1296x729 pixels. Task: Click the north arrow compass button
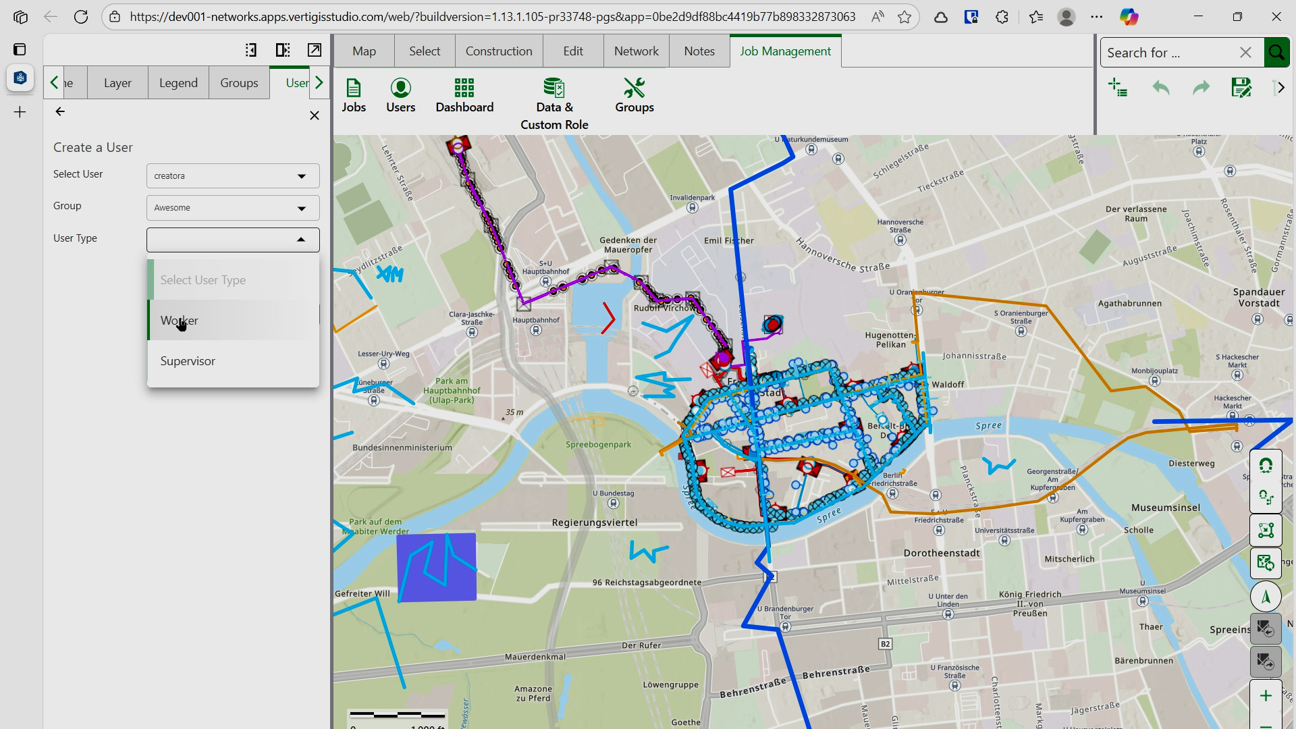1266,597
